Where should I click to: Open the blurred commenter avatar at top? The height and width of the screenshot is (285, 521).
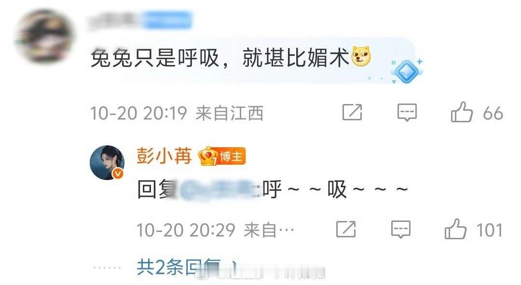[x=44, y=37]
